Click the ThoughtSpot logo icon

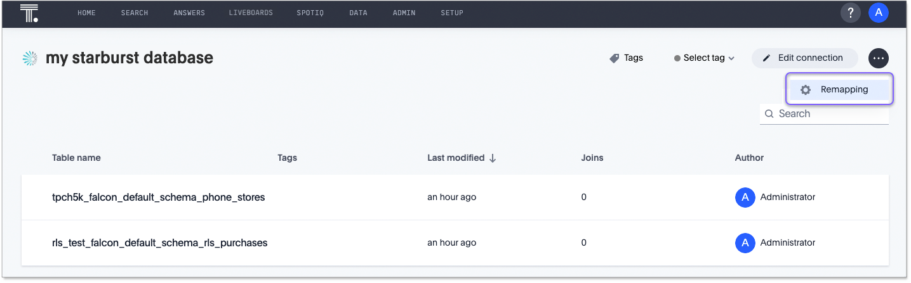tap(29, 13)
